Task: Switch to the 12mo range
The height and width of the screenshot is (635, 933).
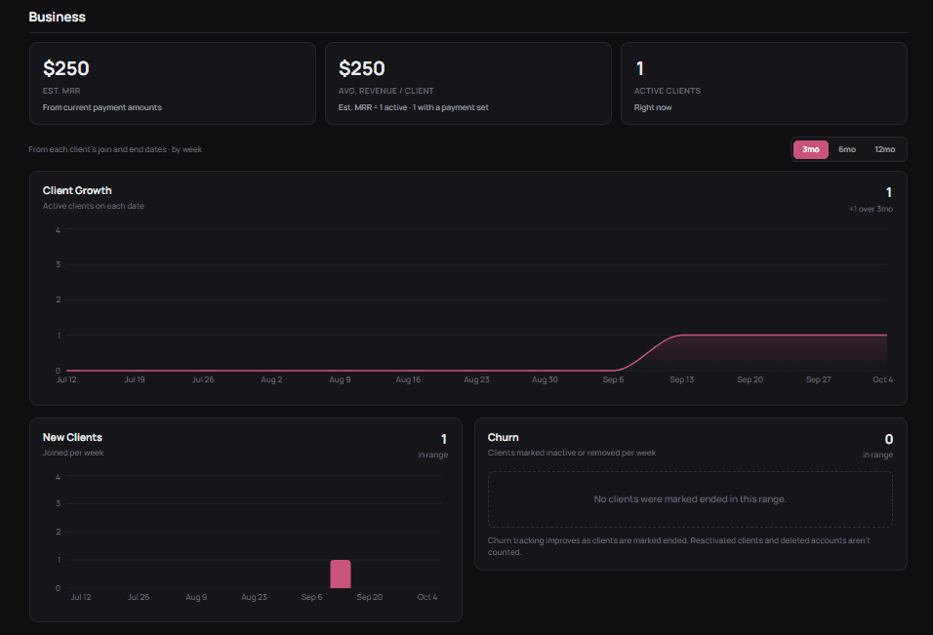Action: tap(884, 149)
